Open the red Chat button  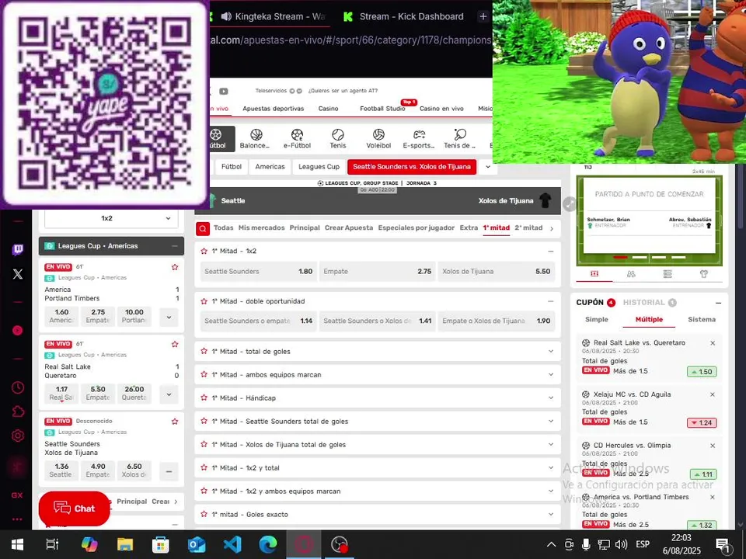[x=75, y=509]
